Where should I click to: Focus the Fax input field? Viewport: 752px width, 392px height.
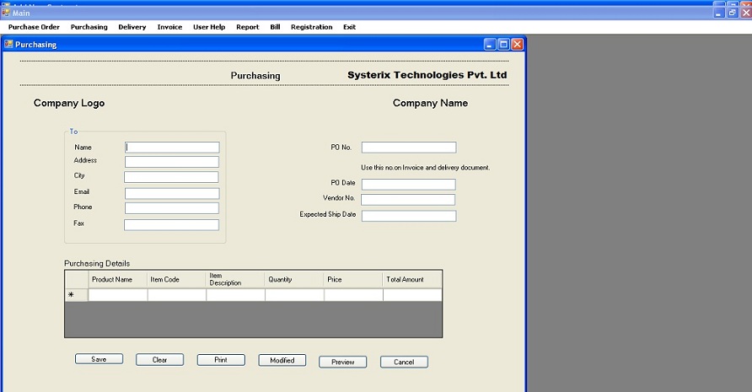tap(171, 224)
